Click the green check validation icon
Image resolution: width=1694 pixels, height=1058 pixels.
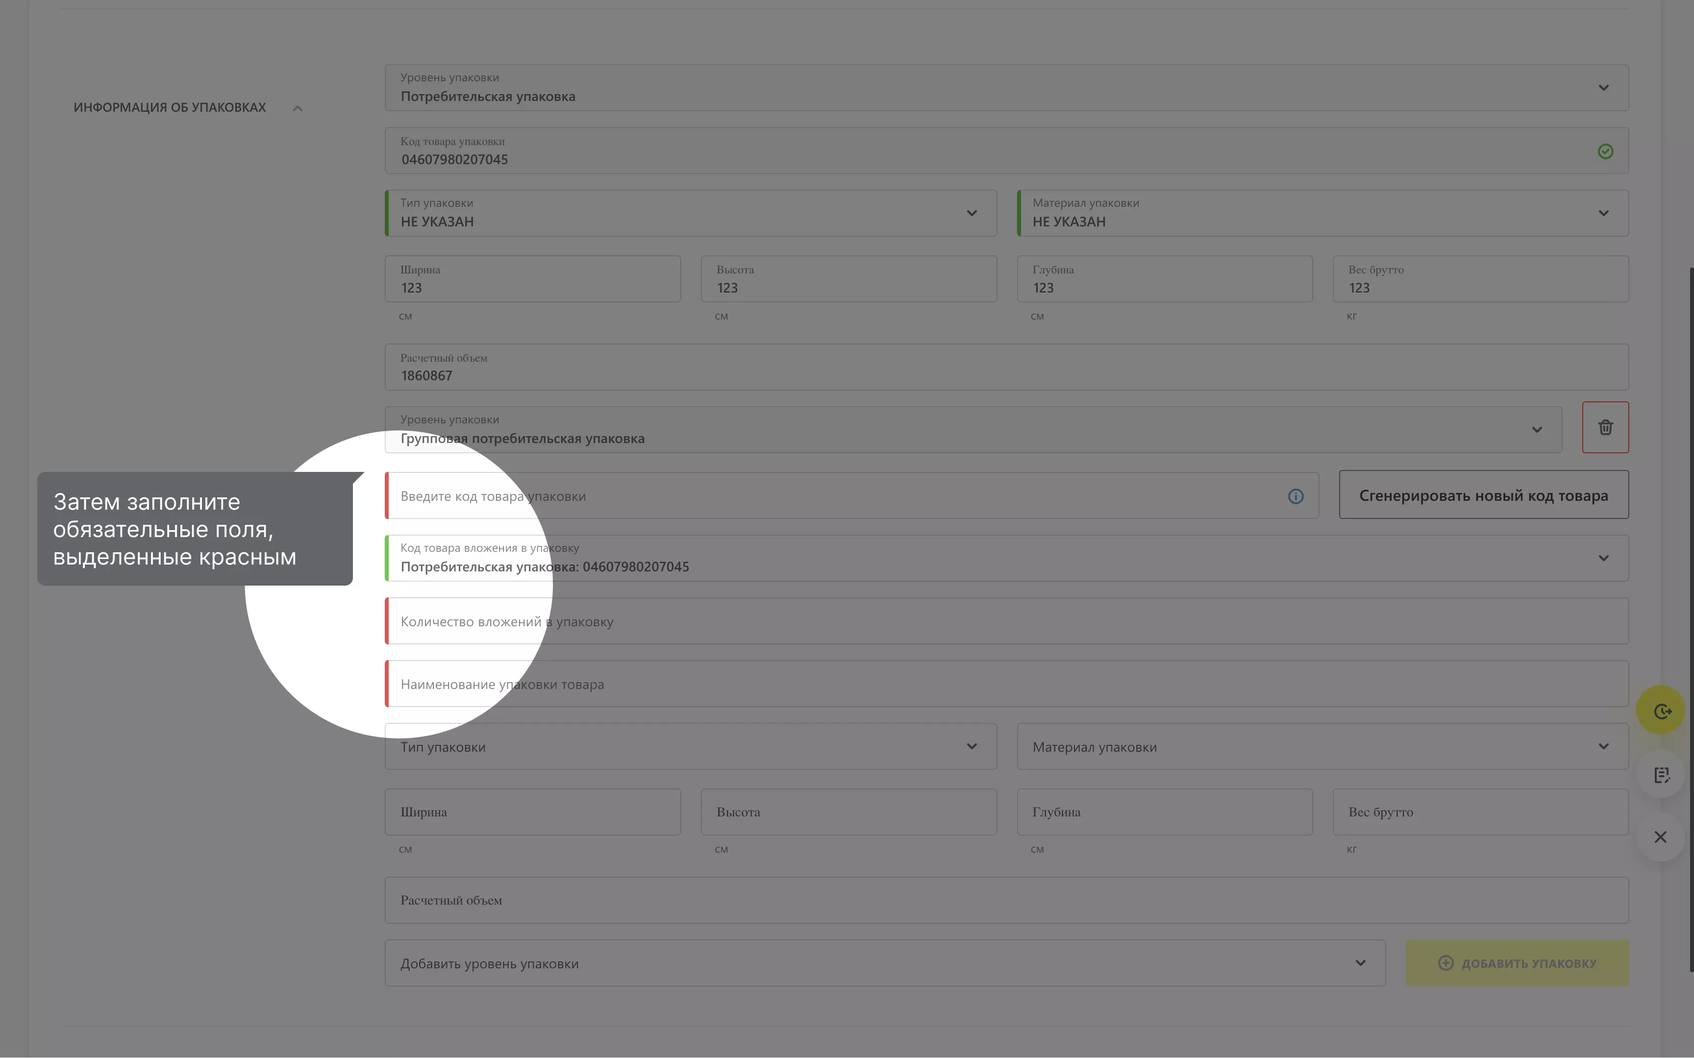1605,151
